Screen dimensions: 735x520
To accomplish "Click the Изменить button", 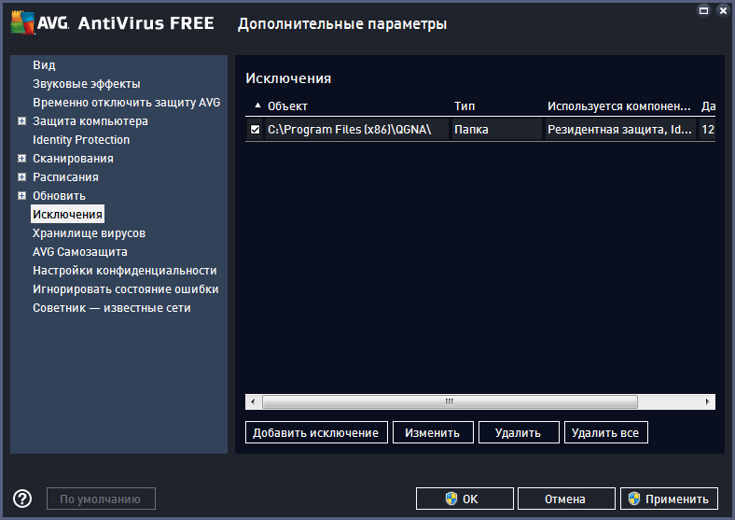I will (x=433, y=432).
